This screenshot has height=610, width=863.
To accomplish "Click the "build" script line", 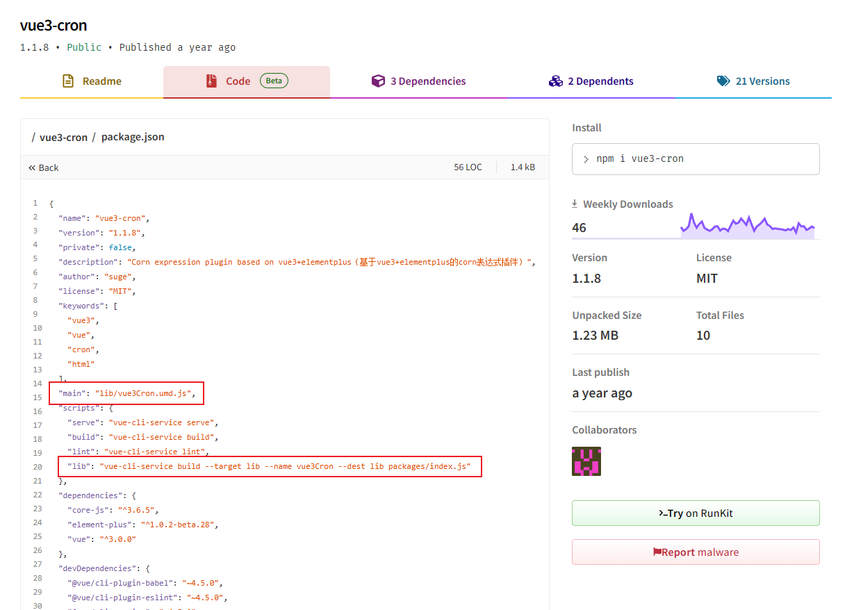I will pyautogui.click(x=143, y=437).
